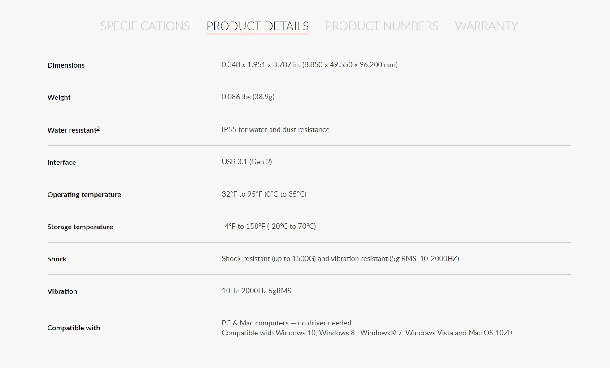Open the Product Numbers tab

381,26
